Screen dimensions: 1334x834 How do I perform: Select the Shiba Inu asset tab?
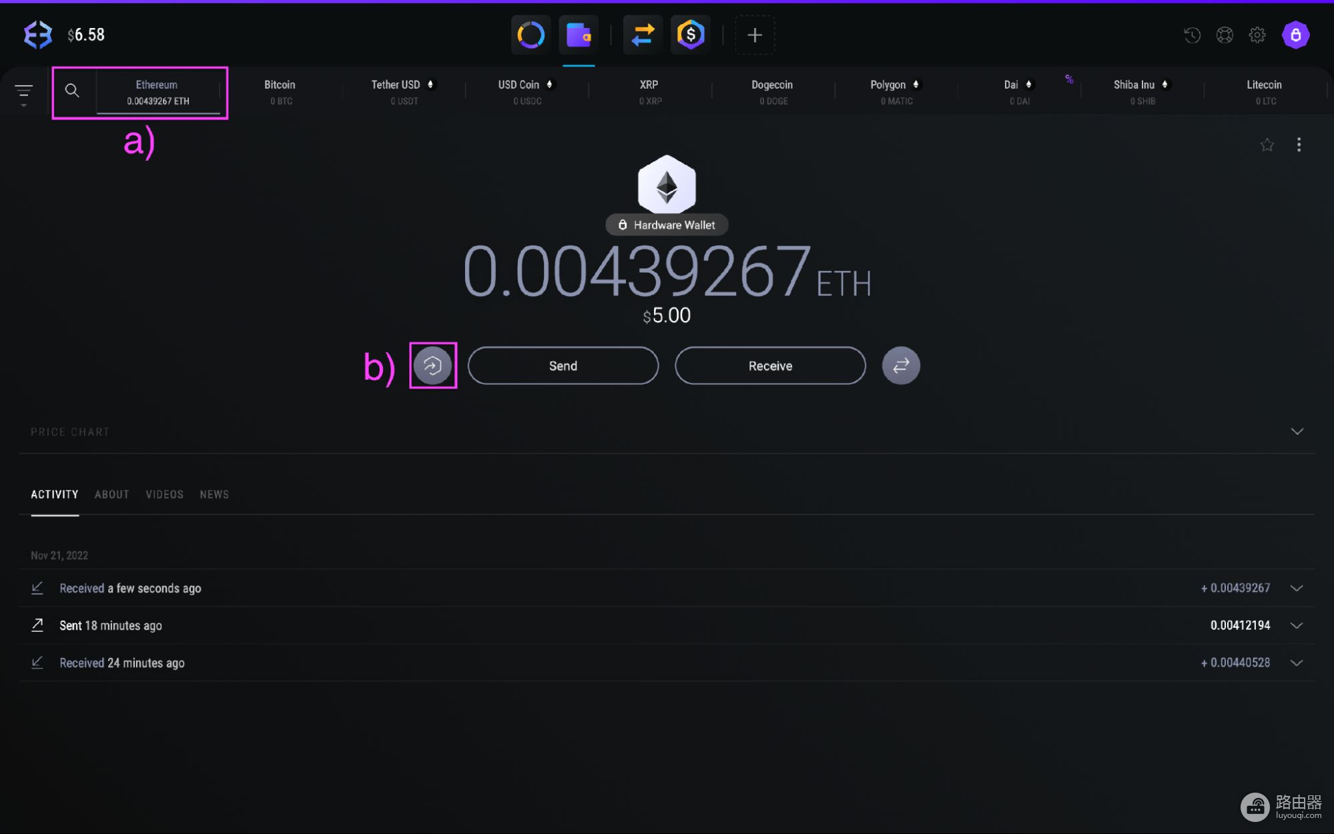coord(1142,92)
